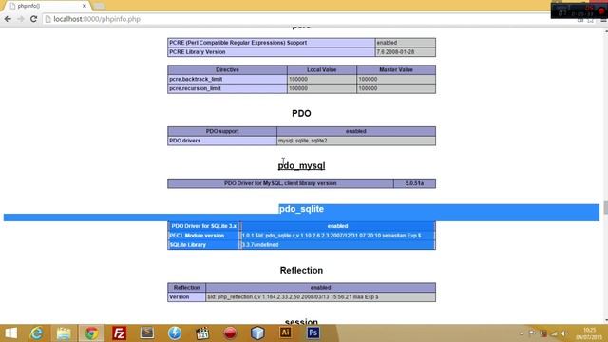Click the browser forward arrow
Image resolution: width=608 pixels, height=342 pixels.
(21, 19)
